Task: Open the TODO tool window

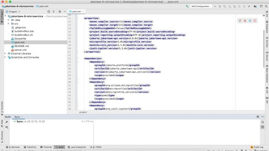Action: click(96, 147)
